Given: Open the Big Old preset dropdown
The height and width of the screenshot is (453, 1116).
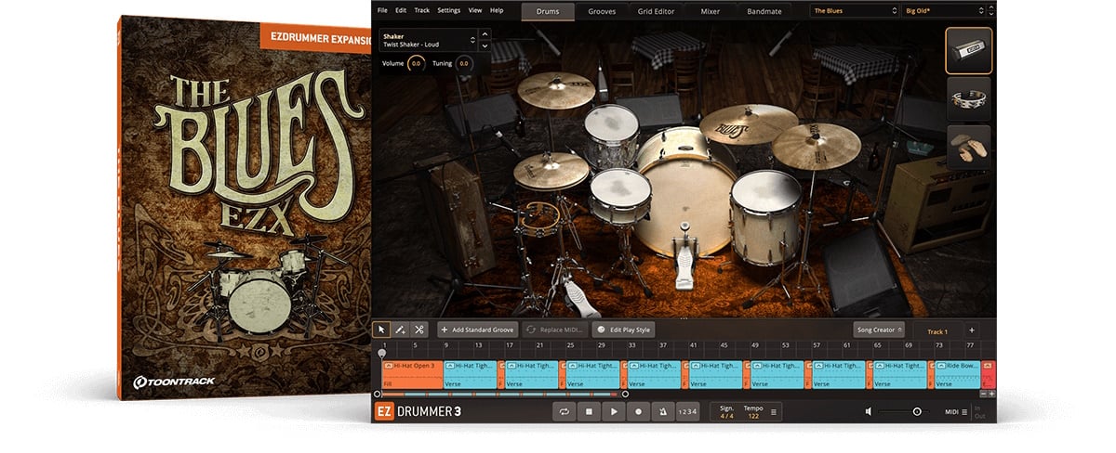Looking at the screenshot, I should (943, 11).
